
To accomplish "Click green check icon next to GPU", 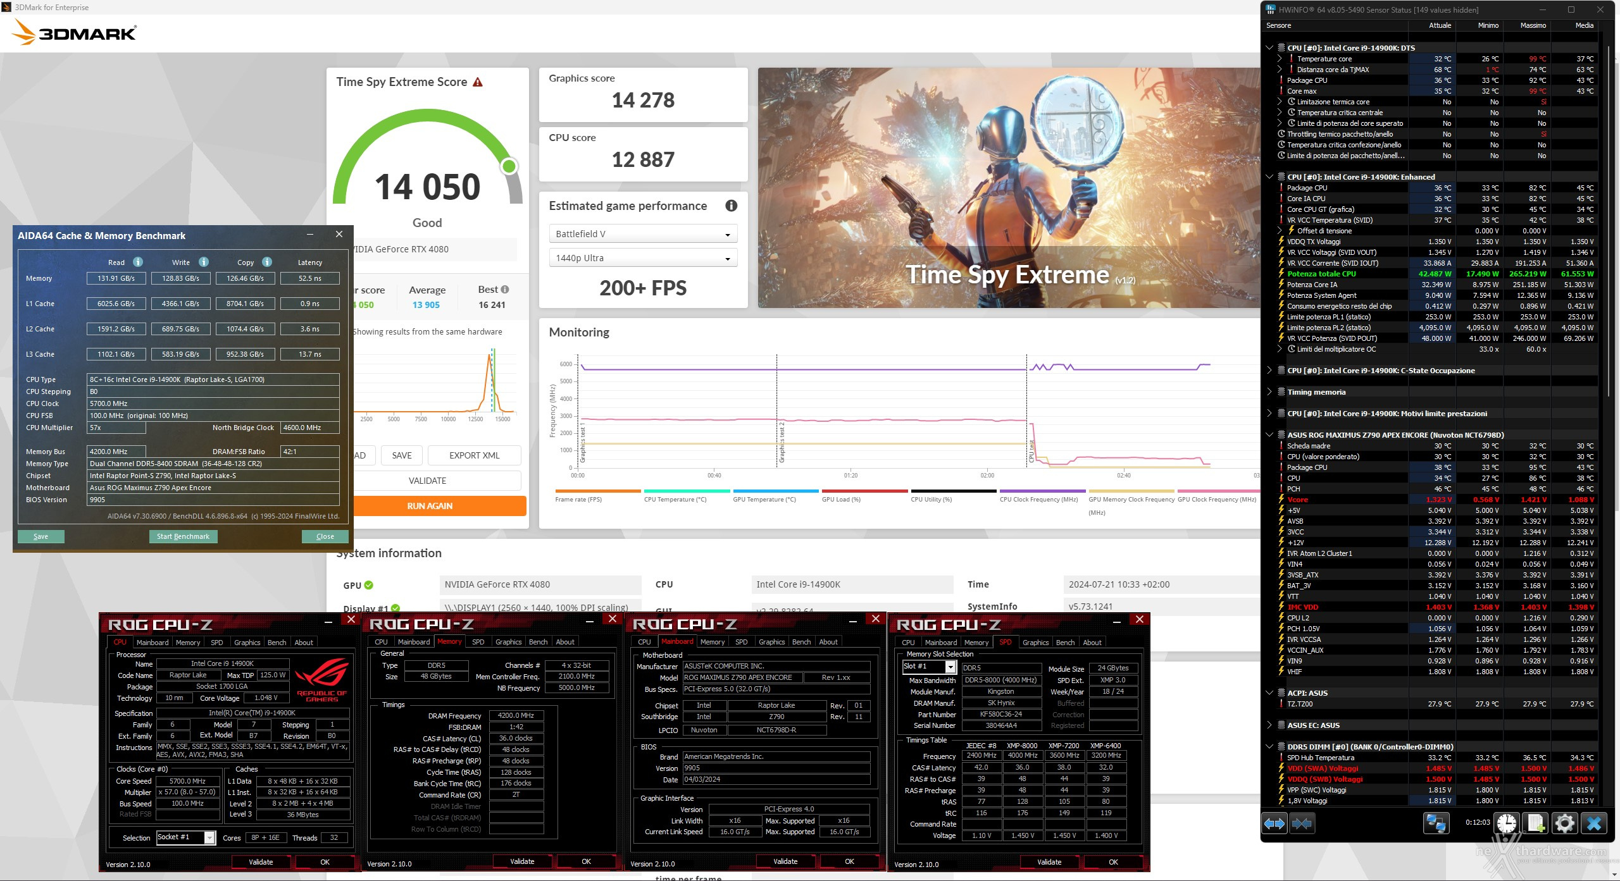I will [x=368, y=585].
